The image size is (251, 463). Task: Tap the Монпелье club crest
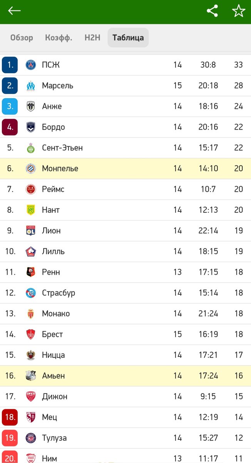(x=31, y=169)
